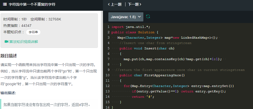The width and height of the screenshot is (253, 109).
Task: Click the comment return the first appearence once
Action: tap(180, 70)
